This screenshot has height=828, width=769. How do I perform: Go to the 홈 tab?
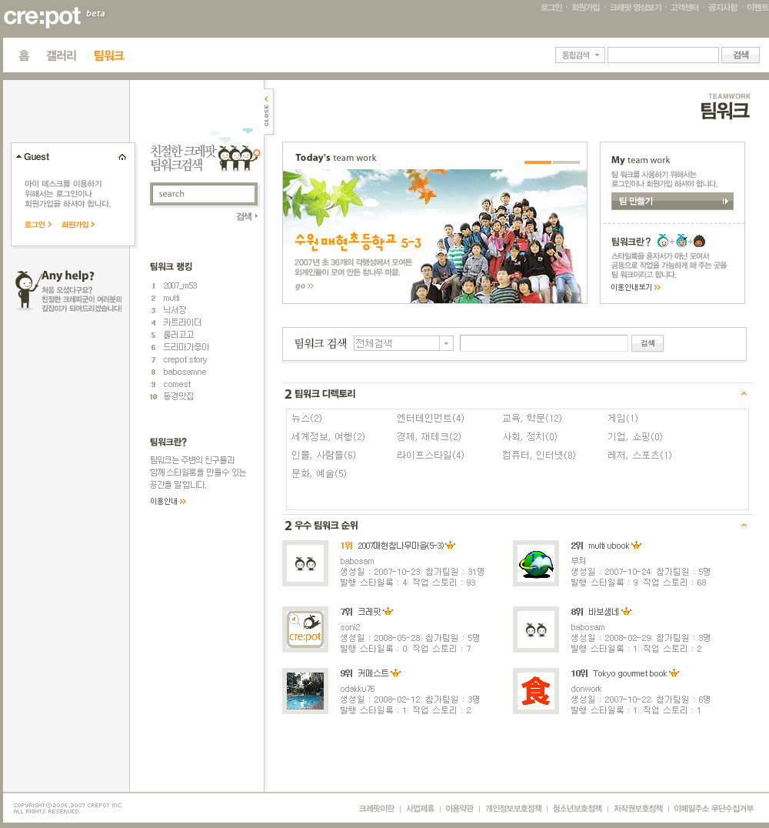tap(24, 55)
